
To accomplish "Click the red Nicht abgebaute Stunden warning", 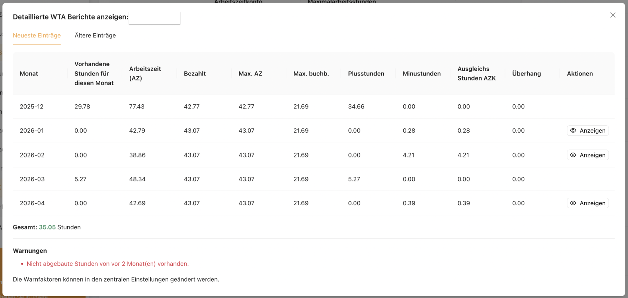I will coord(108,264).
